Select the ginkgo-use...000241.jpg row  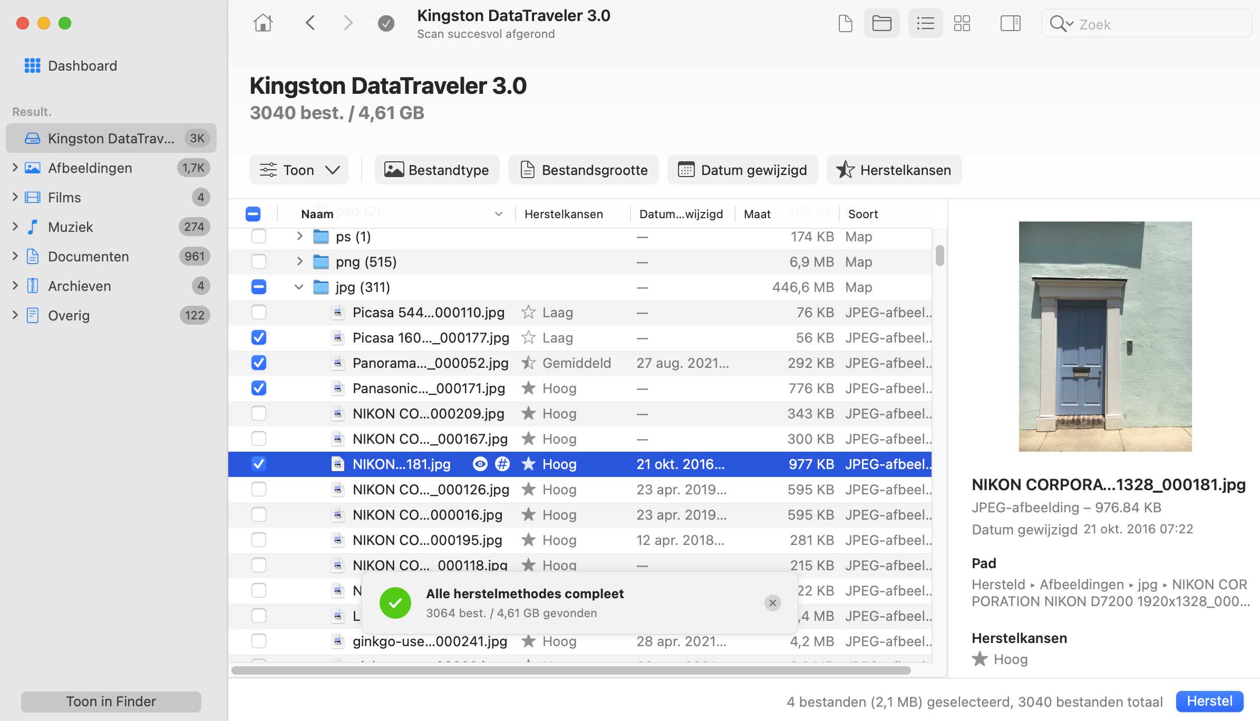tap(580, 641)
